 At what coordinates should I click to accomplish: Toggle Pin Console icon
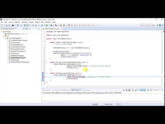coord(148,90)
